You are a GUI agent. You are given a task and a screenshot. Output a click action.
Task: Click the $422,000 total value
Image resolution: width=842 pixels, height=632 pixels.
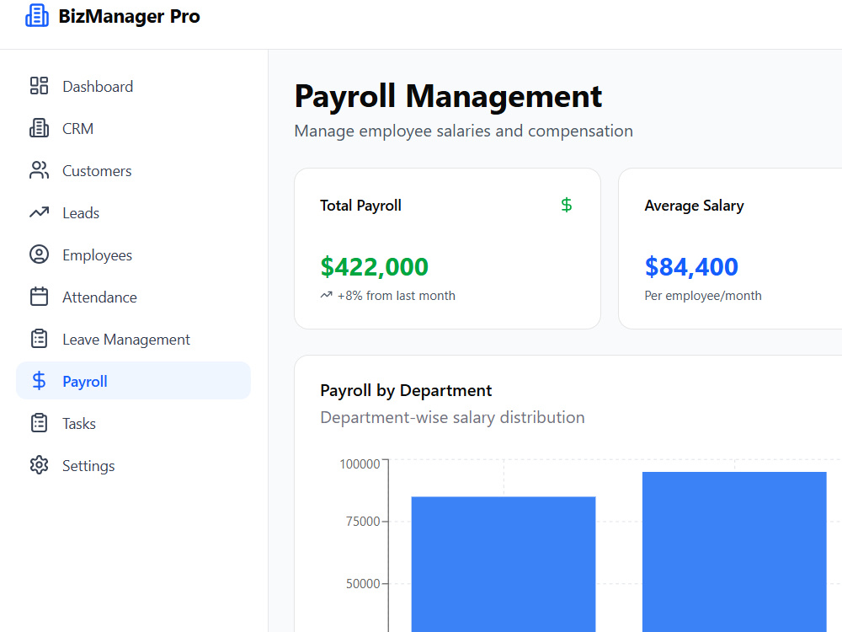pos(375,266)
